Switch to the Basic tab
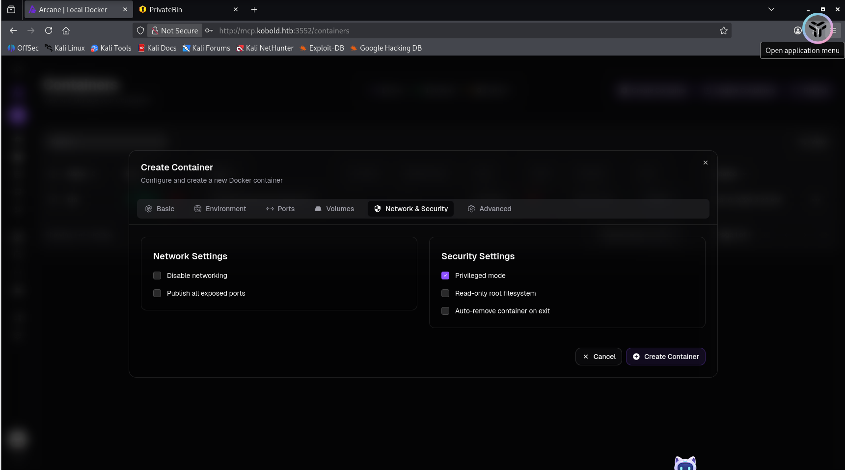The image size is (845, 470). click(x=160, y=209)
